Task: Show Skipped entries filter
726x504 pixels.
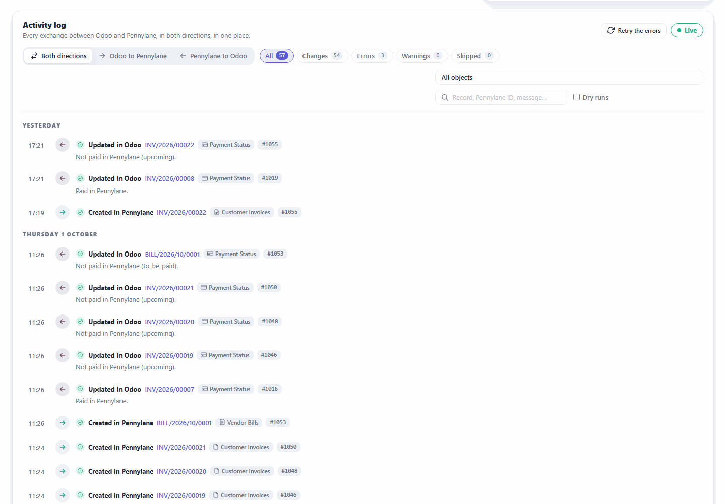Action: tap(475, 56)
